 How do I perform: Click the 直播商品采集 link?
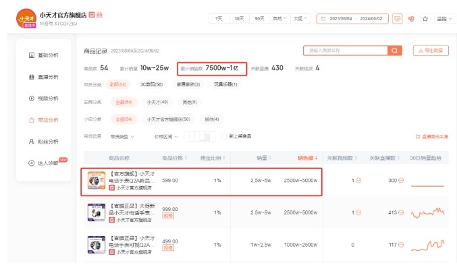coord(432,137)
